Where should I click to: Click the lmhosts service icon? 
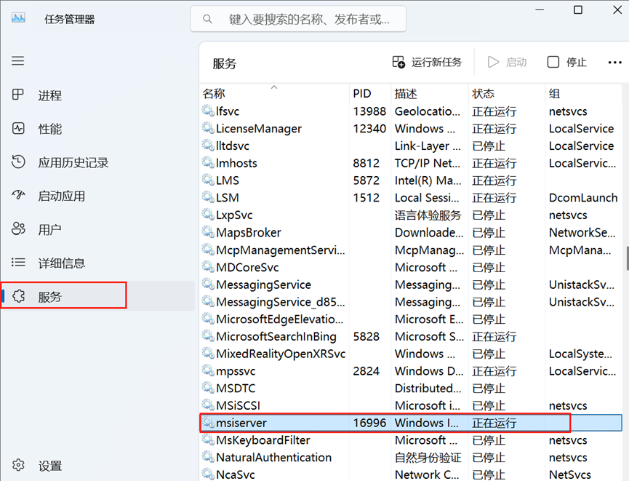tap(208, 162)
